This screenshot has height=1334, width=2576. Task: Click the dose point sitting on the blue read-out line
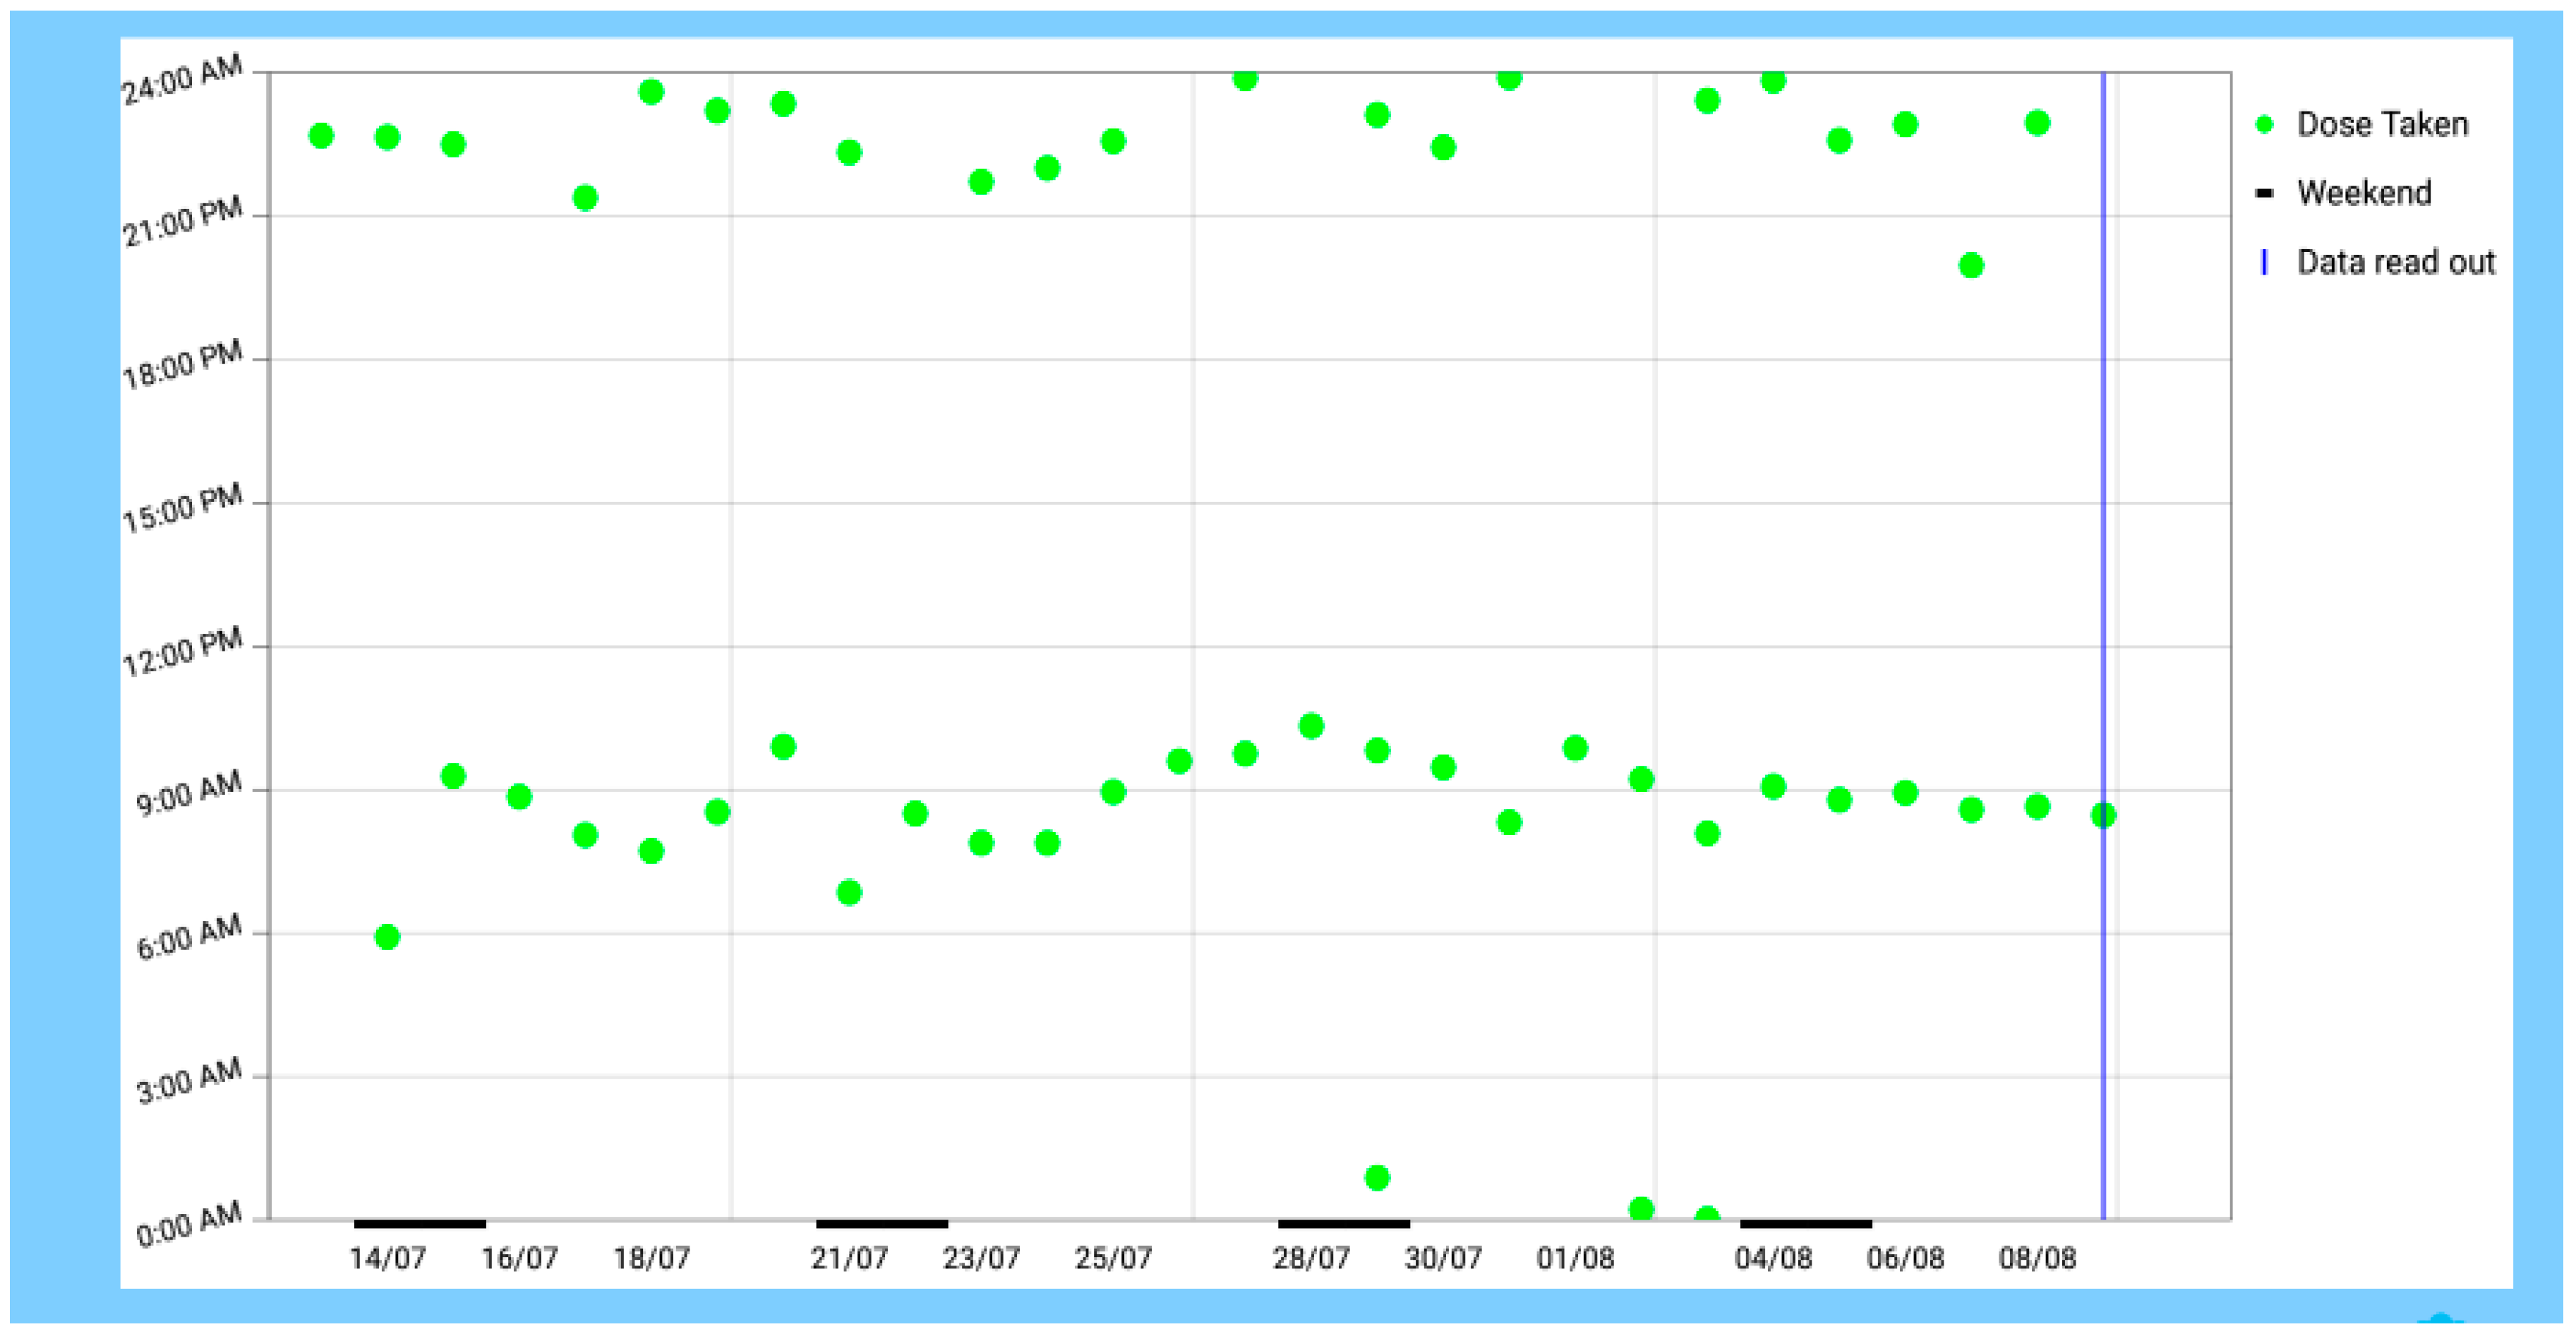pyautogui.click(x=2103, y=816)
